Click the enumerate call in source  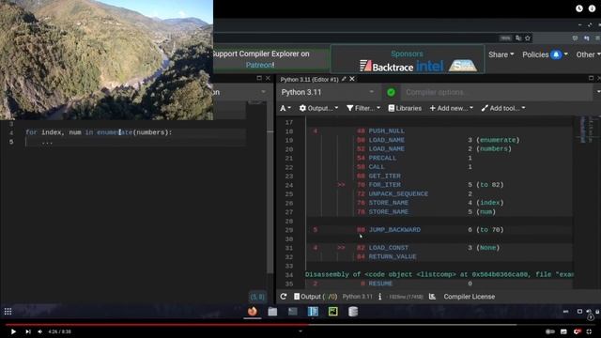click(x=115, y=132)
